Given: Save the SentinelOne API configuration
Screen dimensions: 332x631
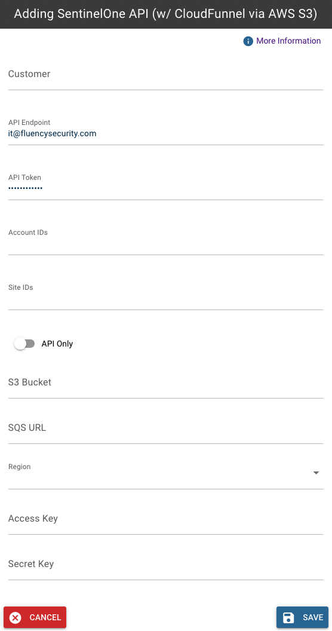Looking at the screenshot, I should click(x=302, y=617).
